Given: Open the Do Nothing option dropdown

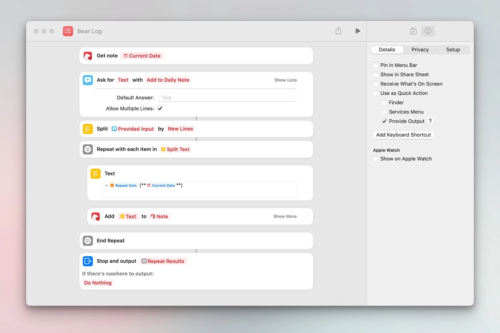Looking at the screenshot, I should click(x=98, y=283).
